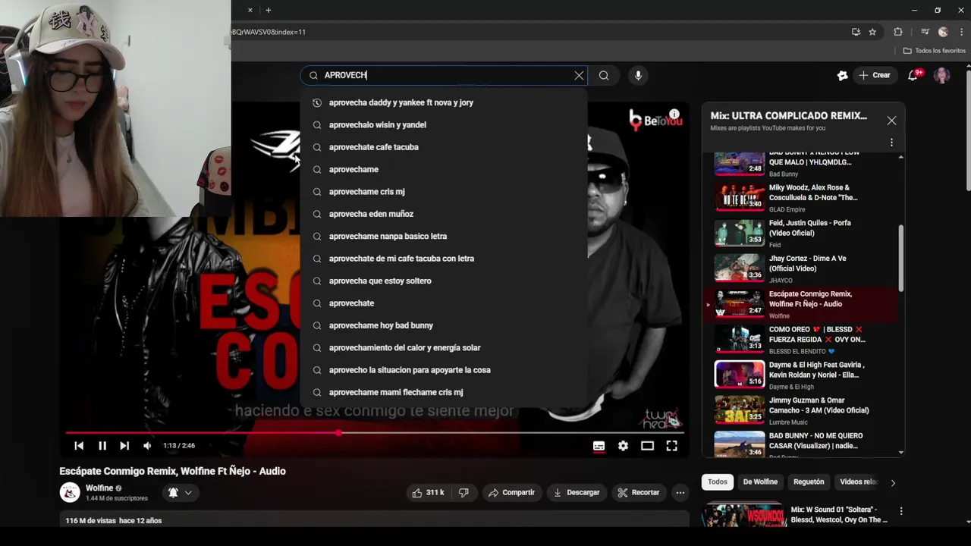Open the Mix playlist three-dot options menu
The height and width of the screenshot is (546, 971).
click(x=891, y=142)
